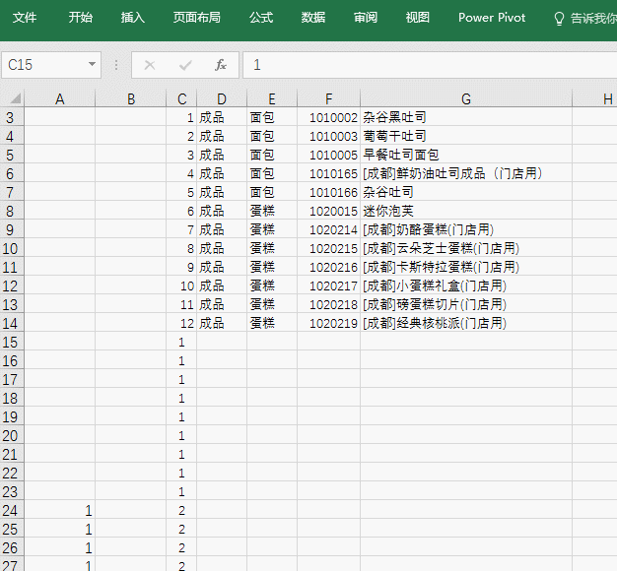The height and width of the screenshot is (571, 617).
Task: Open the Power Pivot tab
Action: (x=492, y=18)
